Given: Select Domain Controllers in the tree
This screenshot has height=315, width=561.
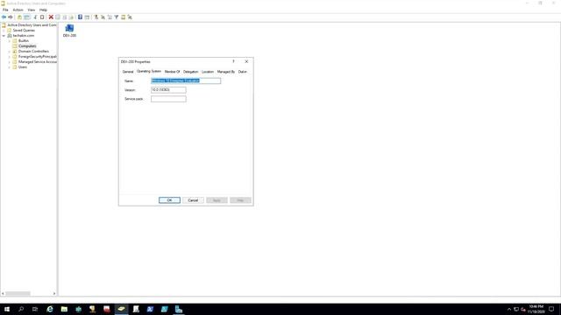Looking at the screenshot, I should coord(33,52).
